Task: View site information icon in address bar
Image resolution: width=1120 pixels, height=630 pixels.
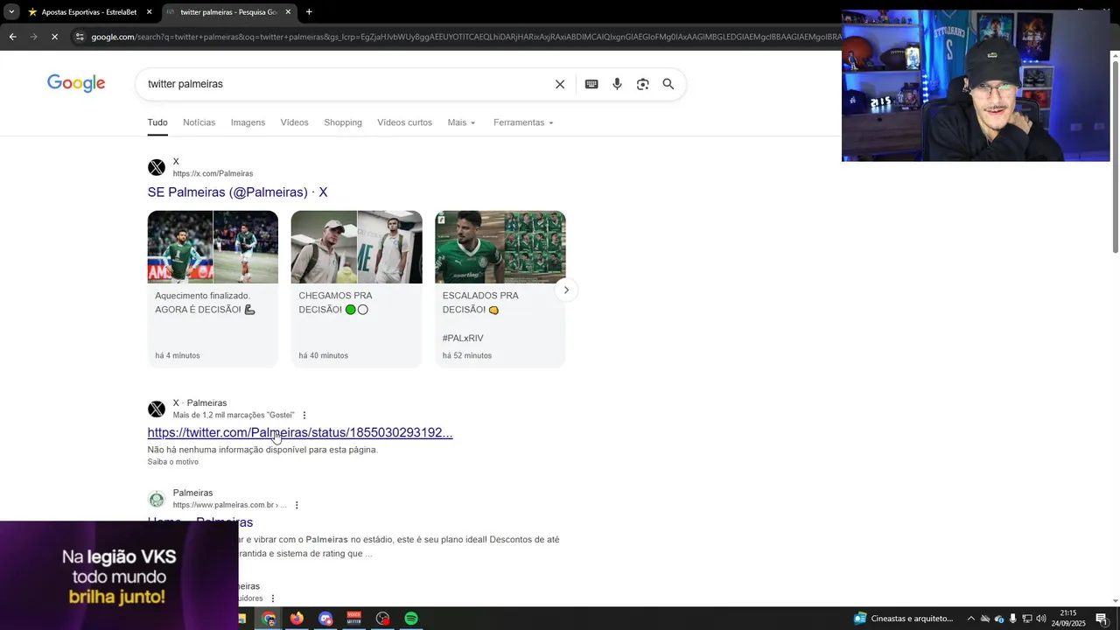Action: (x=80, y=37)
